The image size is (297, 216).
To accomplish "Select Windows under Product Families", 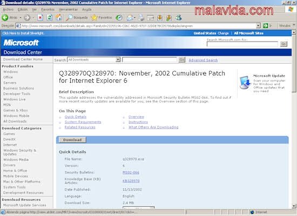I will click(x=10, y=72).
